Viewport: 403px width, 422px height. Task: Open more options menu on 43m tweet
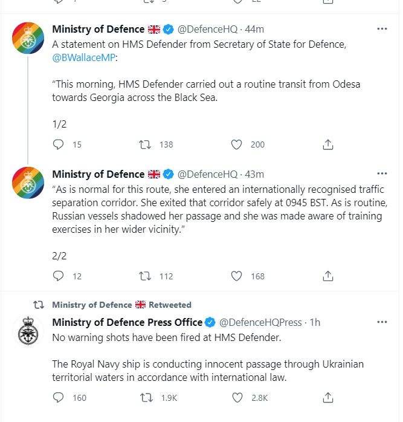tap(382, 174)
